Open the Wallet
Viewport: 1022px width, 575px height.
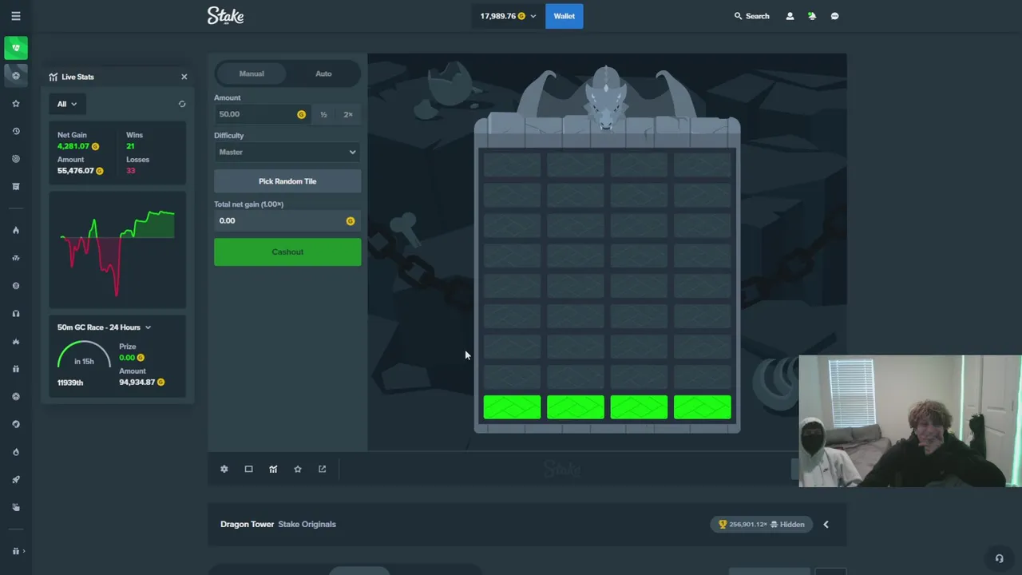(564, 16)
